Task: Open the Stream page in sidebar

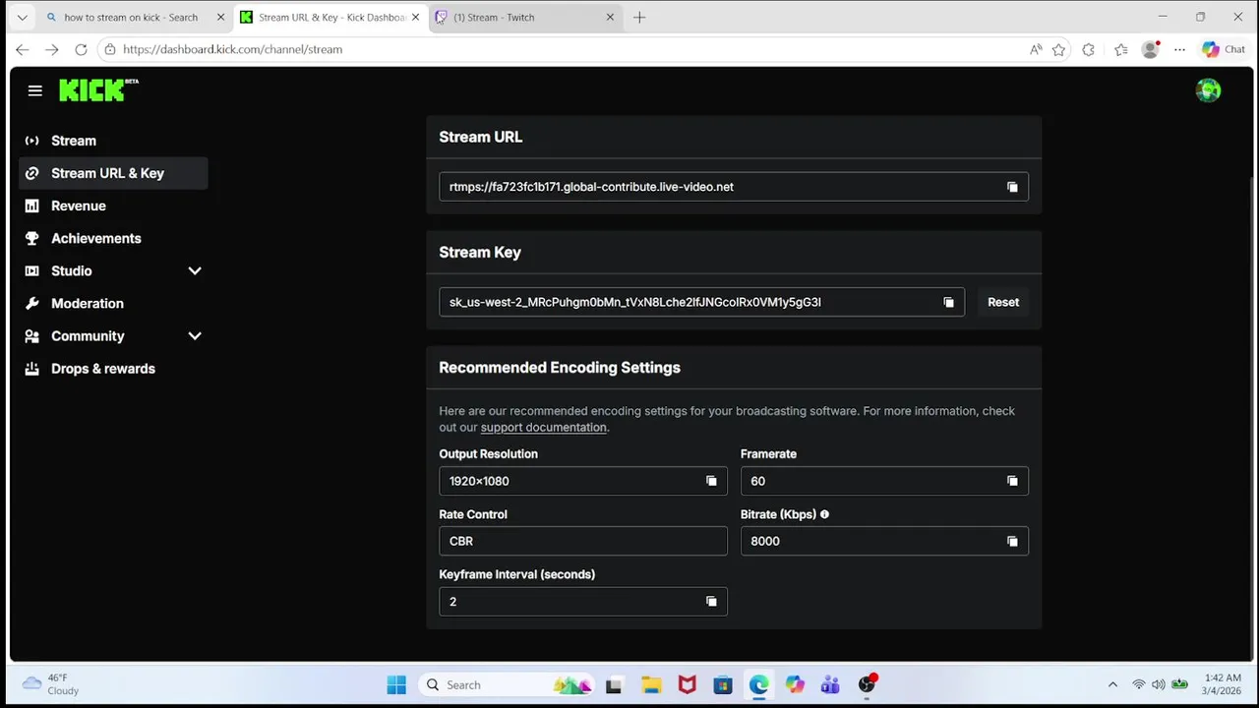Action: (x=113, y=141)
